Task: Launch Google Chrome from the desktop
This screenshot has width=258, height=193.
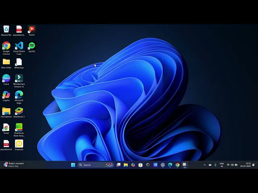Action: 6,46
